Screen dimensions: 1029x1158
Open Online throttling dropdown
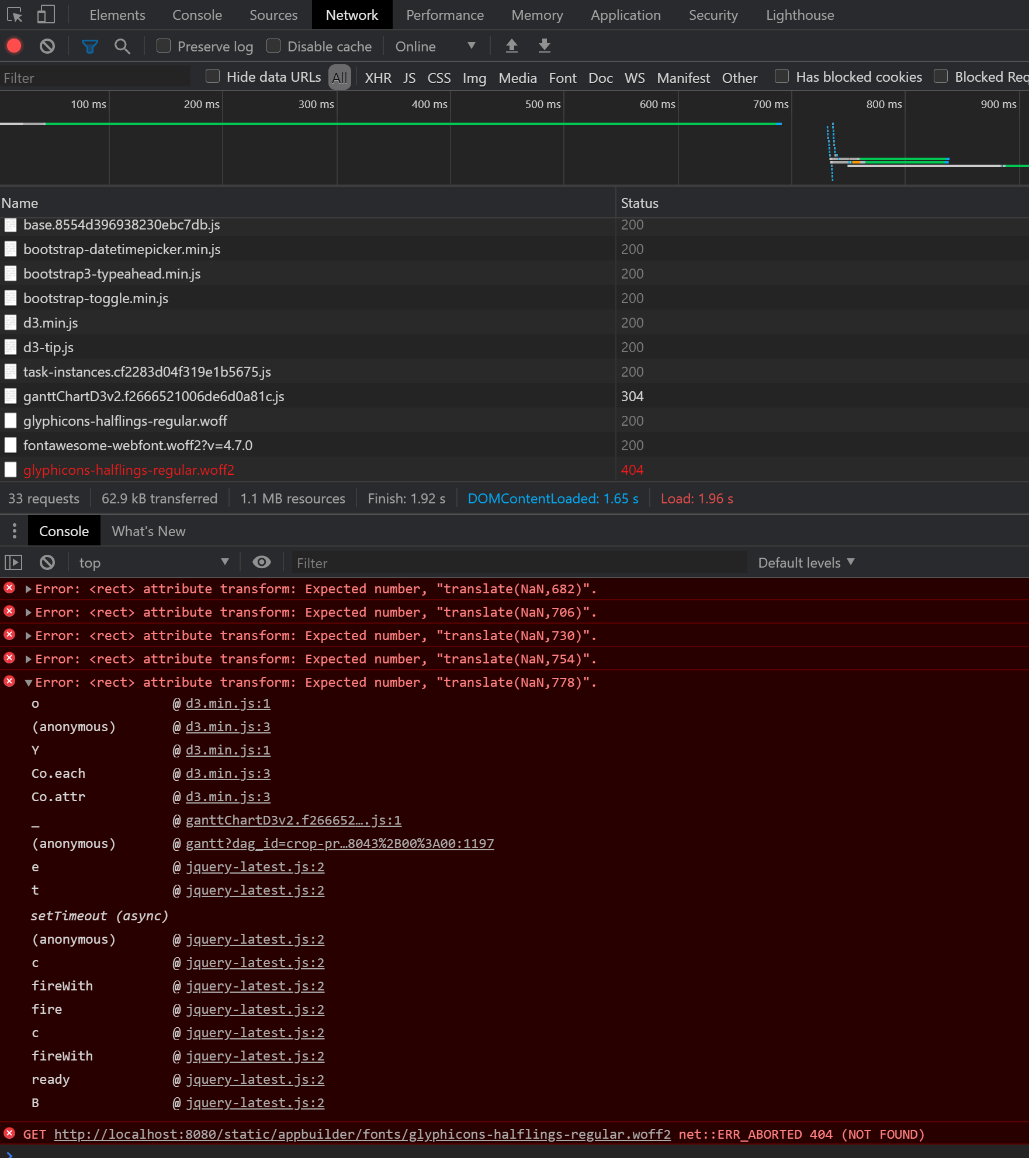pos(435,46)
